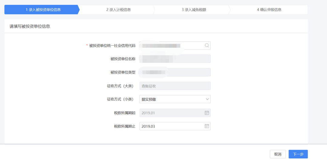
Task: Click the label 被投资单位统一社会信用代码
Action: tap(112, 46)
